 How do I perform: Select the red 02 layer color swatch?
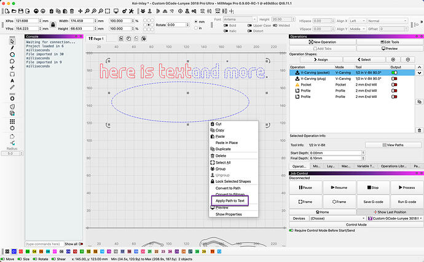tap(21, 252)
